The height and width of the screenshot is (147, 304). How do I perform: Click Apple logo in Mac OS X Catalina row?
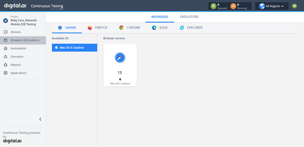[x=56, y=47]
